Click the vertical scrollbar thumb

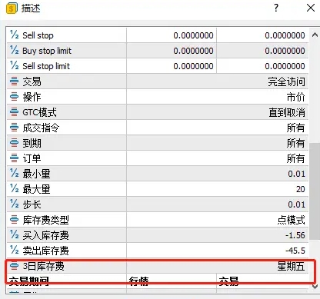[x=315, y=191]
